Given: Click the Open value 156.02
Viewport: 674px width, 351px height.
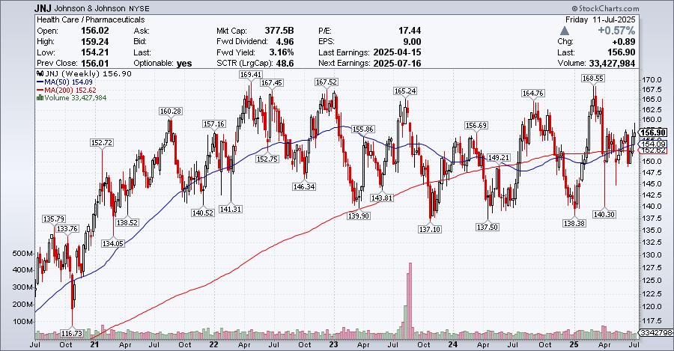Looking at the screenshot, I should click(x=95, y=31).
